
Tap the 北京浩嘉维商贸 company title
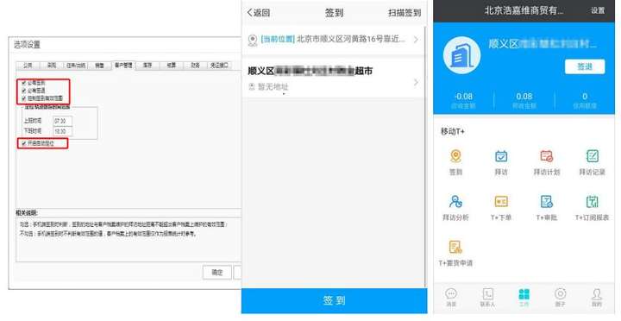click(x=524, y=10)
